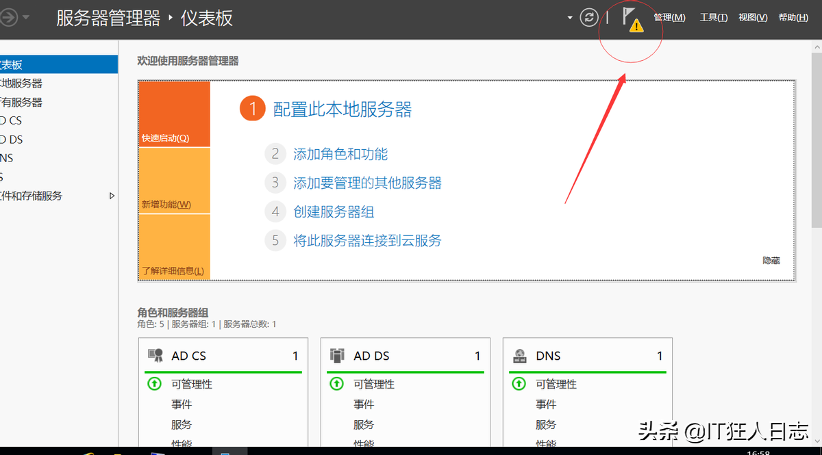822x455 pixels.
Task: Open navigation history dropdown arrow
Action: click(26, 18)
